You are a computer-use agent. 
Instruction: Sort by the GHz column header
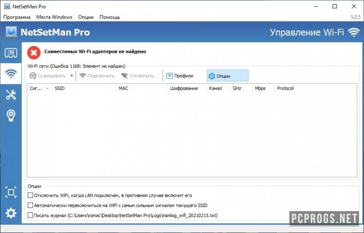point(242,88)
